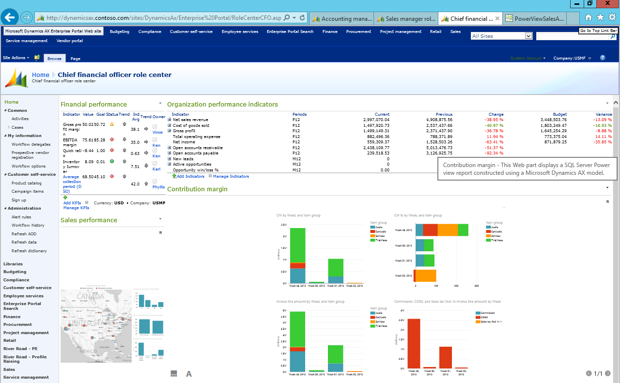Screen dimensions: 620x383
Task: Refresh the page using the reload icon
Action: 303,18
